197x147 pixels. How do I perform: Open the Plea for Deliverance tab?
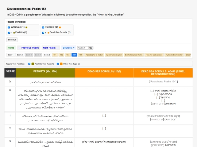click(154, 55)
